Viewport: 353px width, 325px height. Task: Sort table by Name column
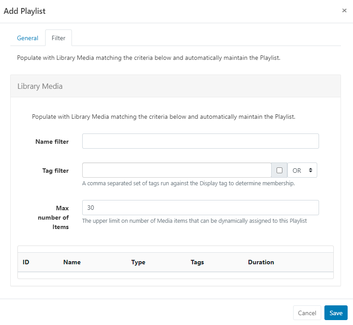[x=72, y=262]
